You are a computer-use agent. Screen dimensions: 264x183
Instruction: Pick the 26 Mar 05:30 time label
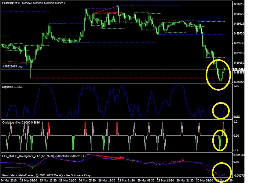[87, 180]
